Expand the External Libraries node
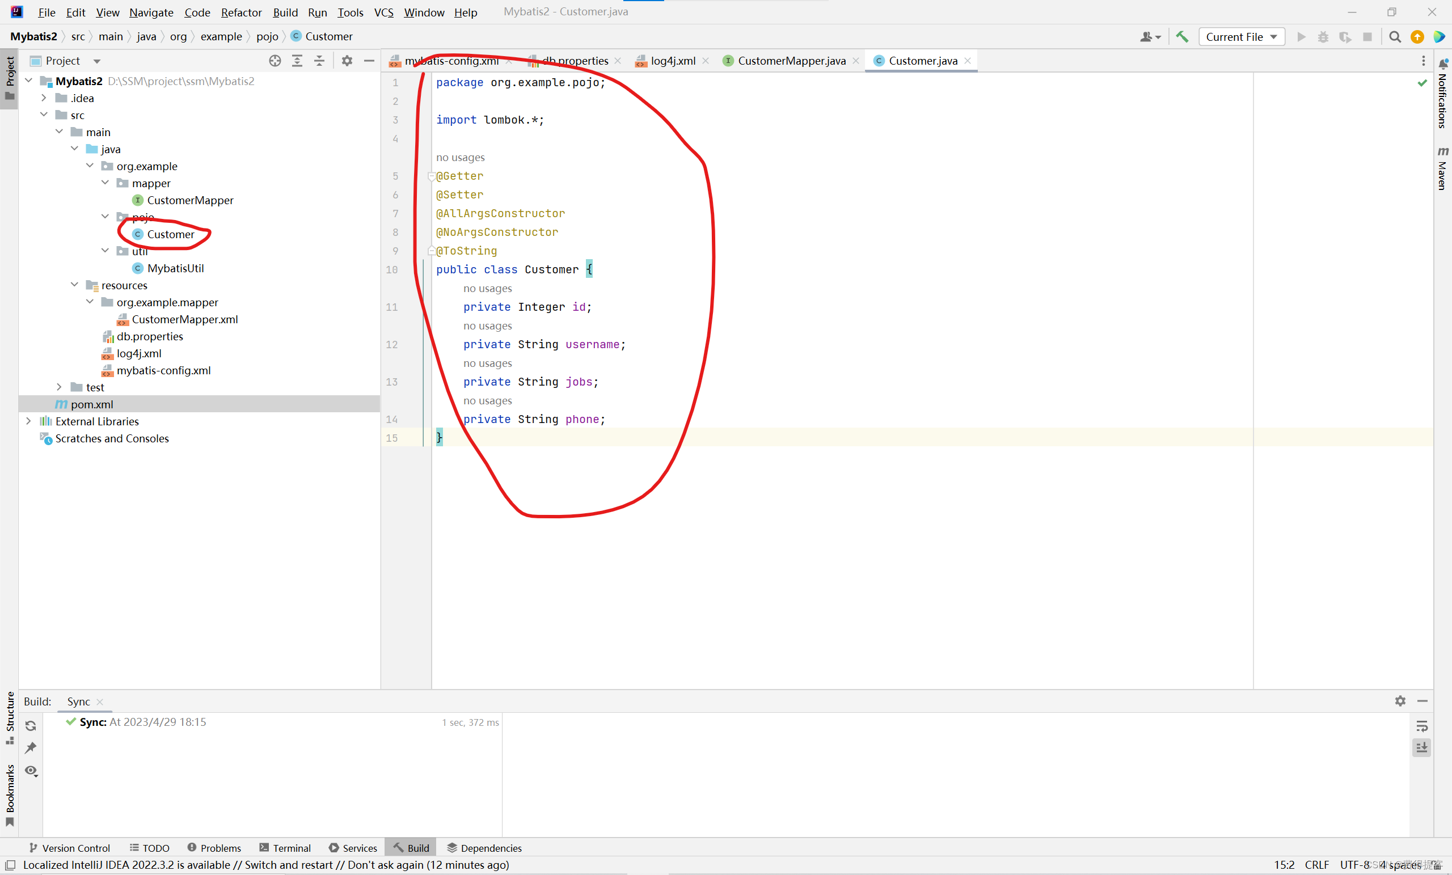This screenshot has height=875, width=1452. click(x=28, y=421)
